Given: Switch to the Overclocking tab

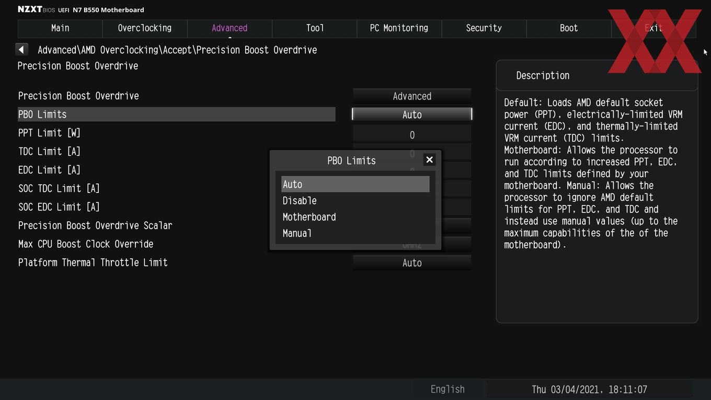Looking at the screenshot, I should [145, 28].
